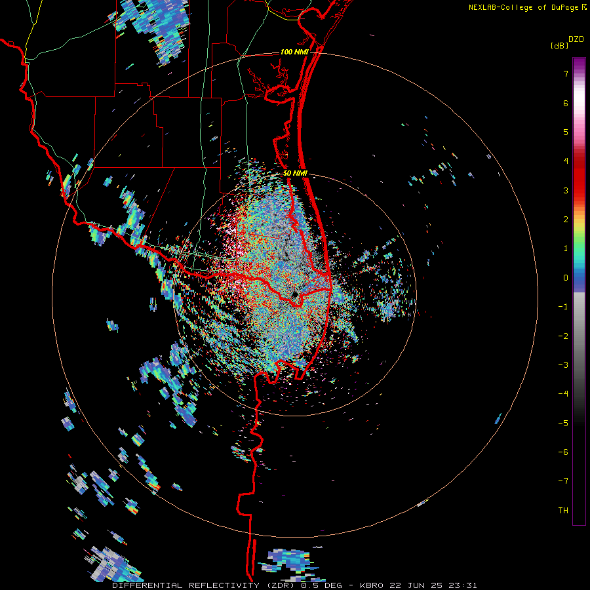
Task: Click the 7 value on the color scale
Action: point(566,73)
